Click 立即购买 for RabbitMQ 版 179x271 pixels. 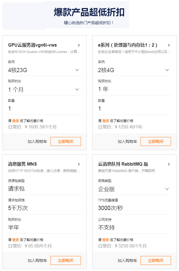tap(156, 260)
